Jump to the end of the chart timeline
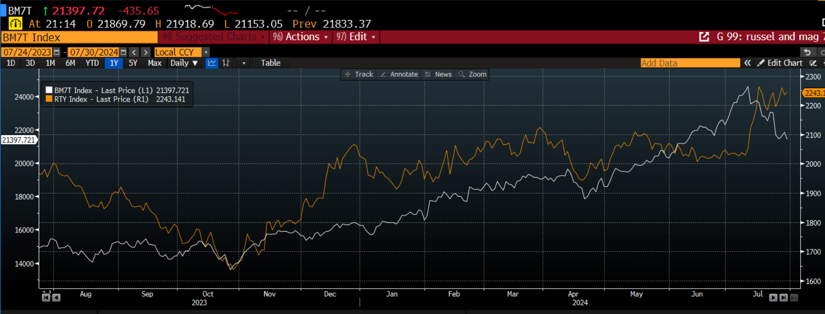 [x=784, y=297]
